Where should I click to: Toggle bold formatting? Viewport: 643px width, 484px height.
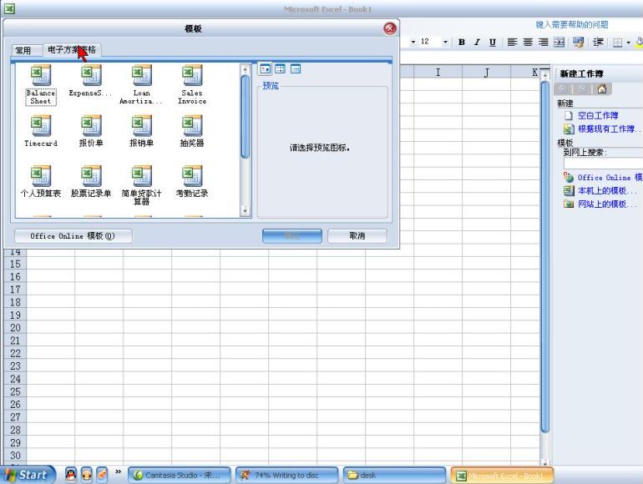tap(462, 43)
